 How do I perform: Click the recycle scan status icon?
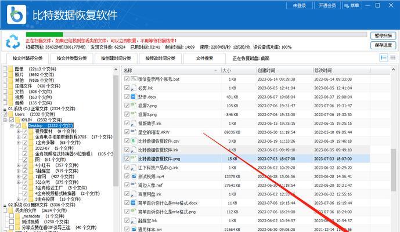13,42
